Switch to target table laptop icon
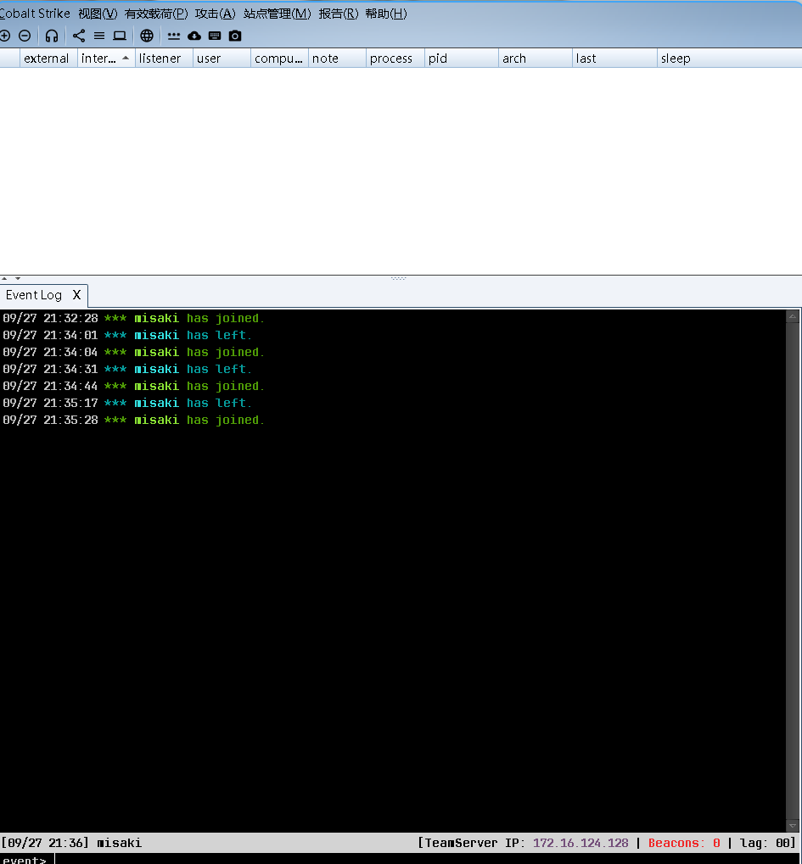The height and width of the screenshot is (864, 802). 120,36
